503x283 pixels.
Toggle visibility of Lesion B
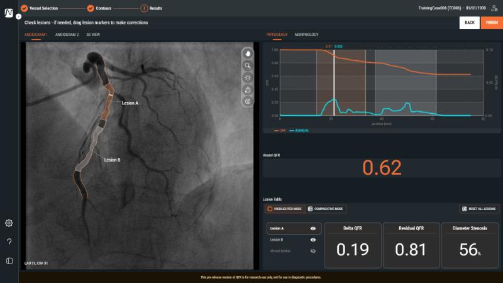pos(312,240)
